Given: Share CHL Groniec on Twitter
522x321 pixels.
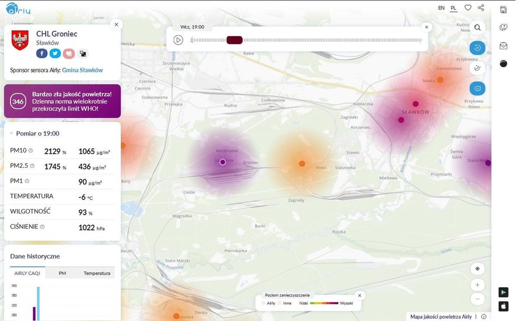Looking at the screenshot, I should [55, 54].
